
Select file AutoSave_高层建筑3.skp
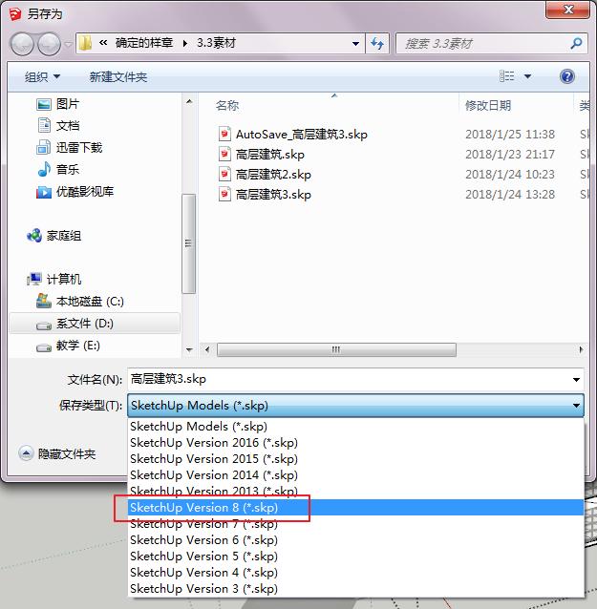[x=293, y=135]
